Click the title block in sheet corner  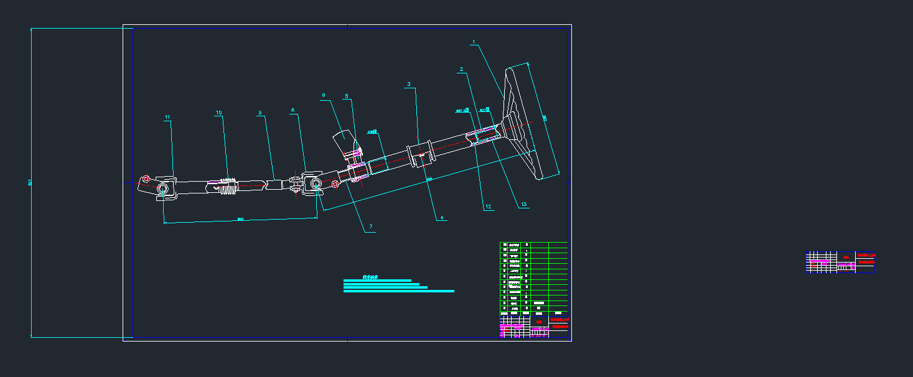tap(533, 327)
